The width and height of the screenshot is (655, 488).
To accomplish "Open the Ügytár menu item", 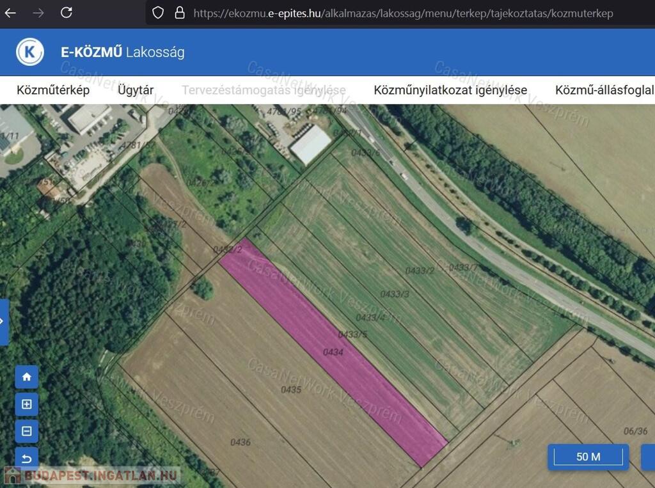I will coord(136,90).
